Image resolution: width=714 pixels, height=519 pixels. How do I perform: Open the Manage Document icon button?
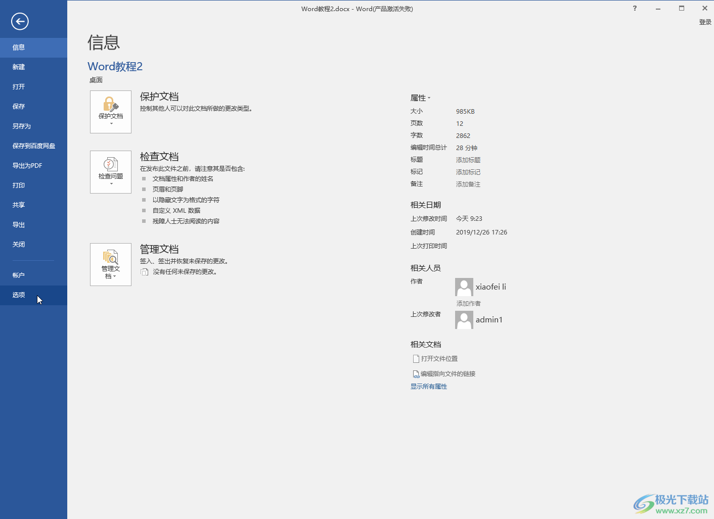point(111,264)
